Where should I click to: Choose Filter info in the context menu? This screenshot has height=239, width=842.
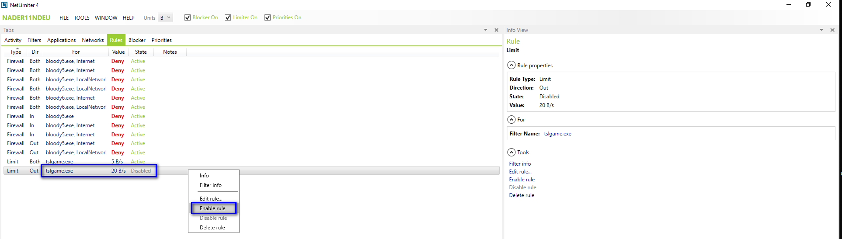pyautogui.click(x=214, y=185)
